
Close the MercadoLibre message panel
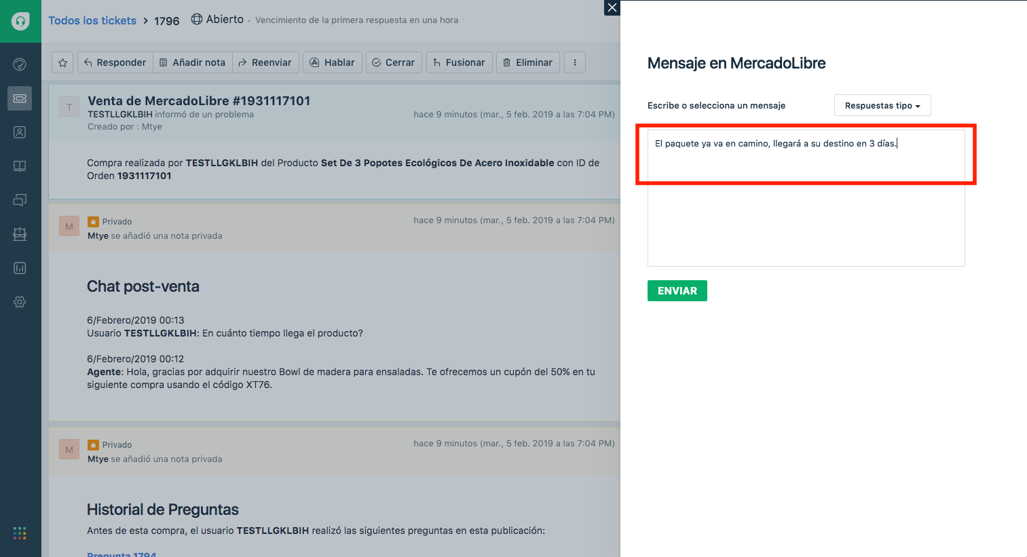(612, 7)
